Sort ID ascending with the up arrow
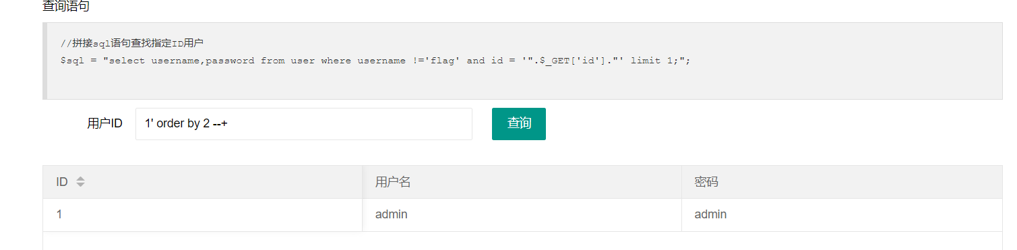This screenshot has height=250, width=1017. (x=80, y=179)
